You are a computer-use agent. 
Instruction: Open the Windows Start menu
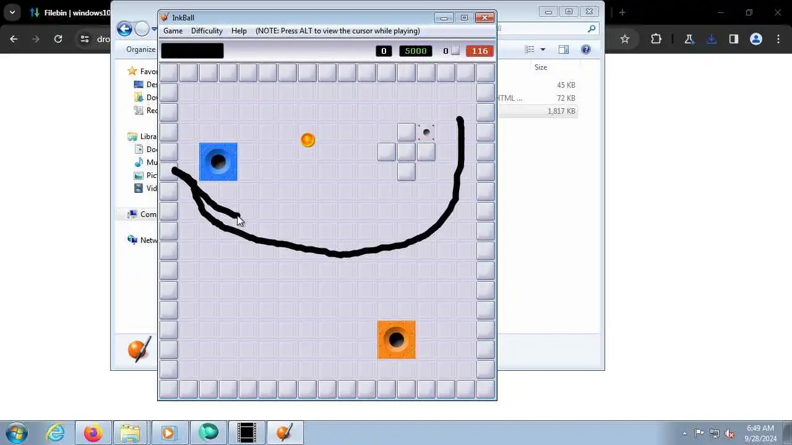pyautogui.click(x=17, y=433)
